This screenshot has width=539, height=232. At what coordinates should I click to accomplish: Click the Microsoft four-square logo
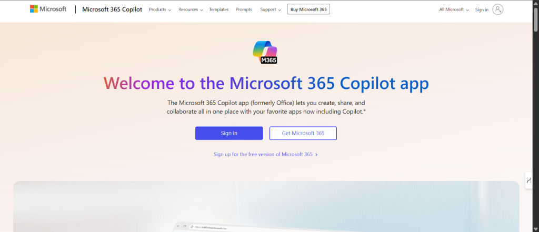[x=34, y=9]
